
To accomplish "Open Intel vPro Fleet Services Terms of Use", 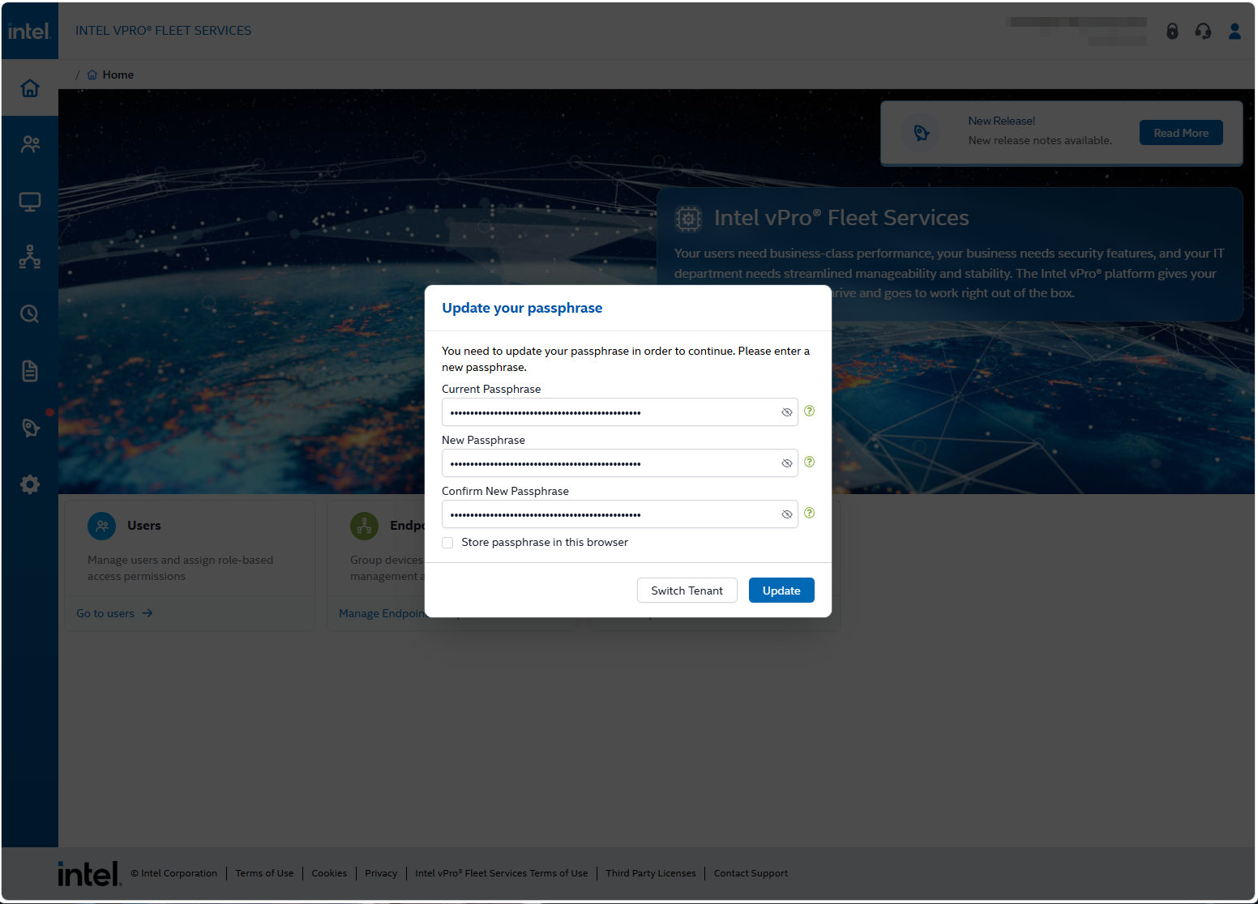I will 501,873.
